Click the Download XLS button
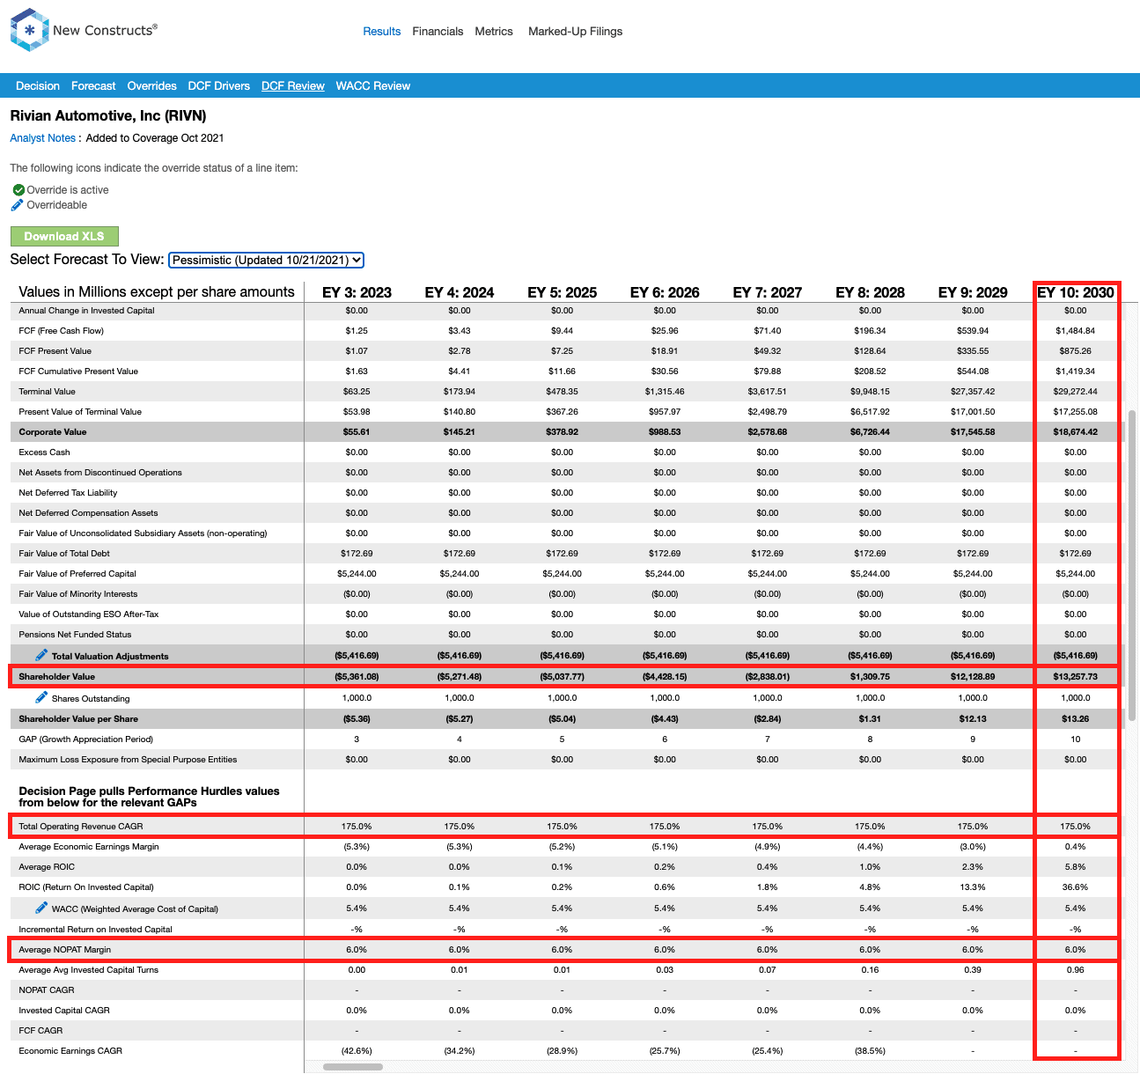The height and width of the screenshot is (1074, 1140). (64, 236)
